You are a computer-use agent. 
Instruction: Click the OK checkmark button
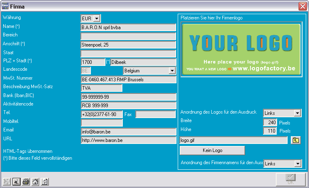point(291,180)
